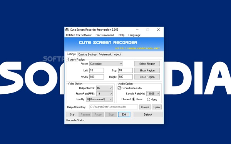This screenshot has width=231, height=144.
Task: Click the film reel app icon in title bar
Action: coord(67,30)
